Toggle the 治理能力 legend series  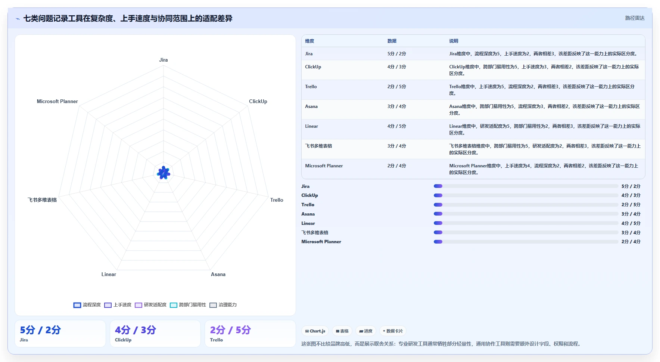(x=223, y=305)
